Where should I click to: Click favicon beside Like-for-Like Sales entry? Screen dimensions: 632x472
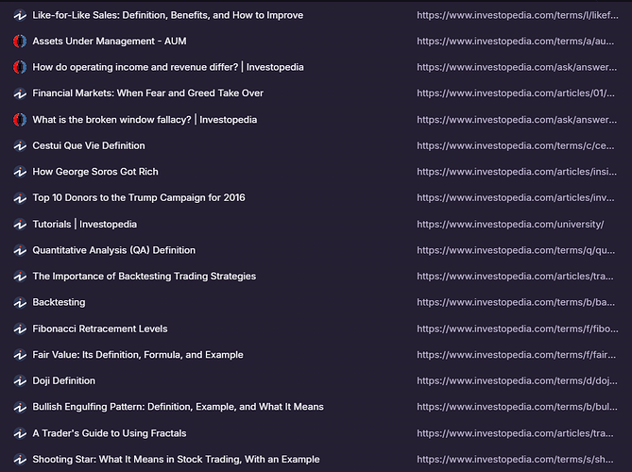click(20, 15)
